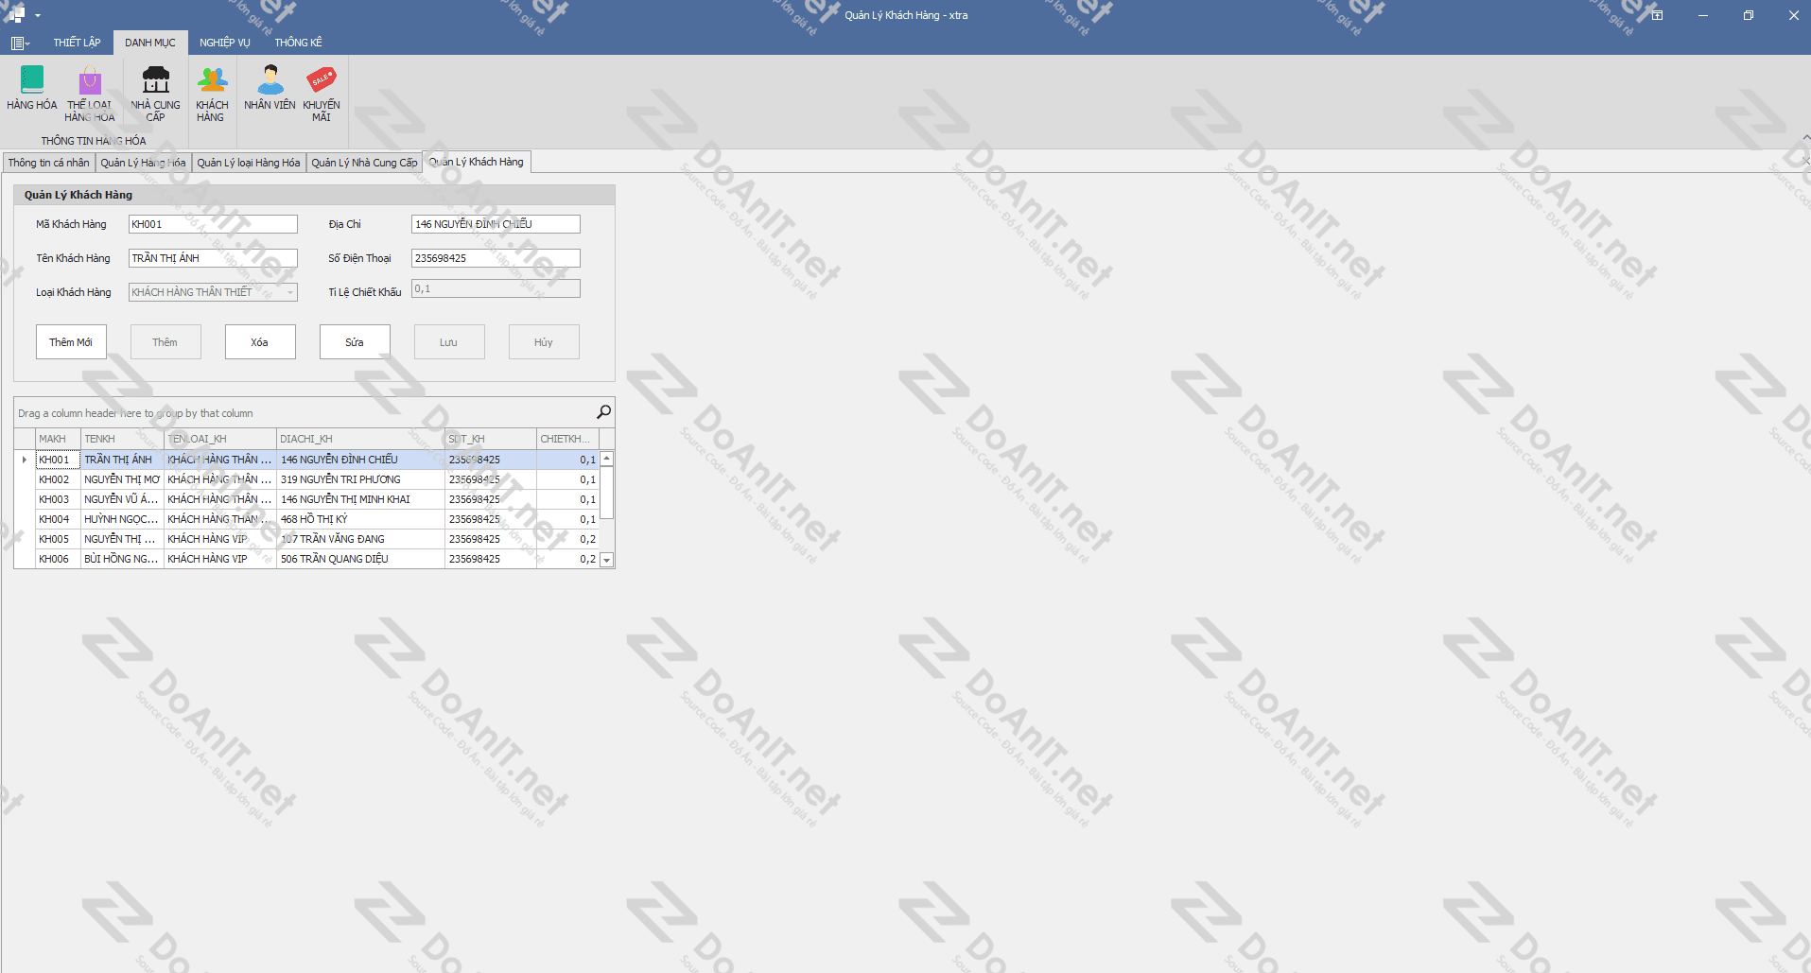Image resolution: width=1811 pixels, height=973 pixels.
Task: Click name NGUYỄN THỊ MƠ cell
Action: coord(122,479)
